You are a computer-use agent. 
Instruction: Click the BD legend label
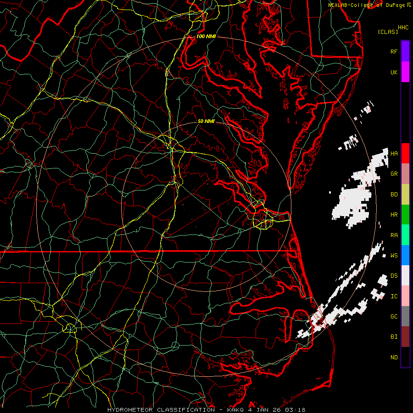(x=394, y=195)
